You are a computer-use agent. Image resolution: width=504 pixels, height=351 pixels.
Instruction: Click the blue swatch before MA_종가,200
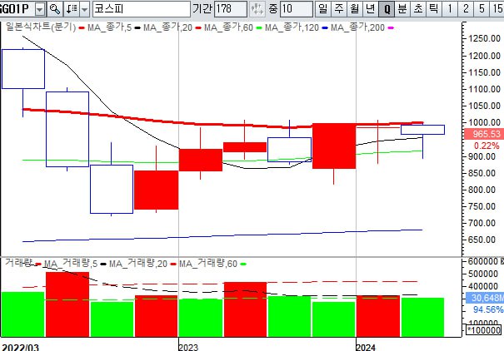coord(325,28)
